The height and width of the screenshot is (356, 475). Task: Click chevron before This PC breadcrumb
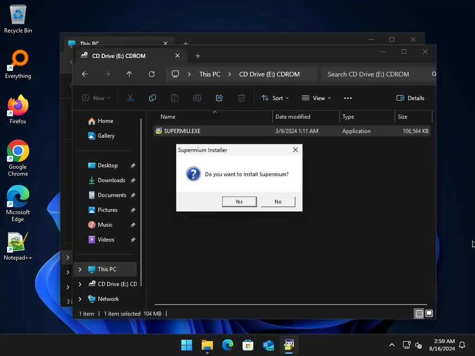(x=189, y=74)
